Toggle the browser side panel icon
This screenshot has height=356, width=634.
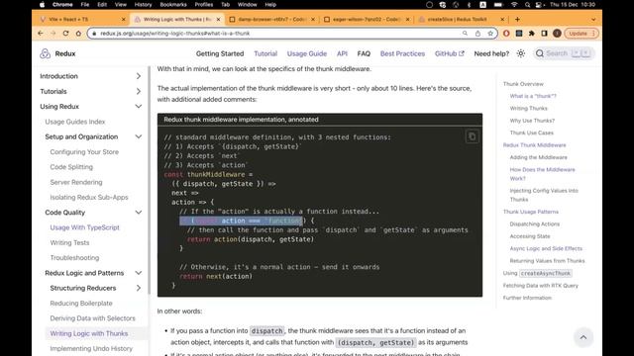tap(544, 34)
